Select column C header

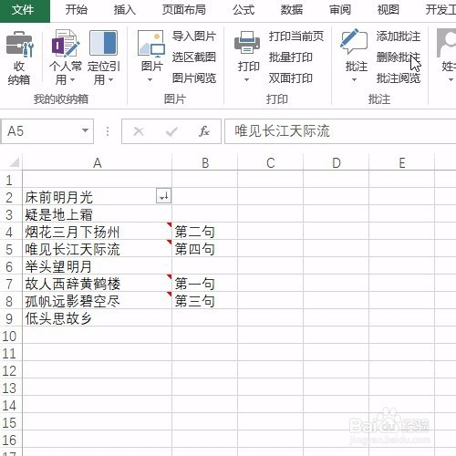pos(271,163)
